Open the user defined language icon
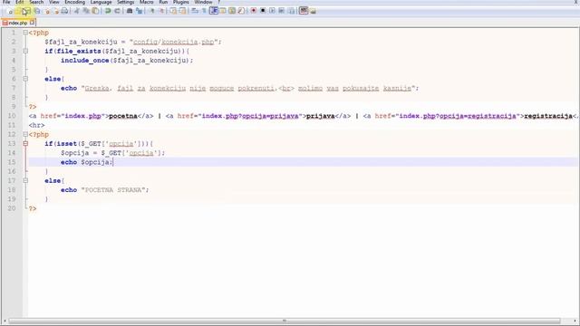 click(x=223, y=11)
